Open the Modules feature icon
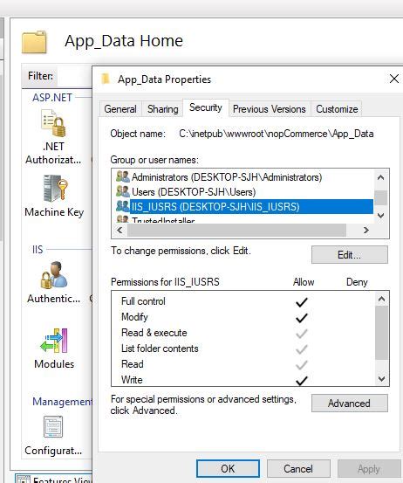403x483 pixels. coord(54,341)
